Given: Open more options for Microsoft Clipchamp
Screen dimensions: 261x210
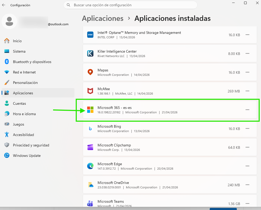Looking at the screenshot, I should point(247,147).
